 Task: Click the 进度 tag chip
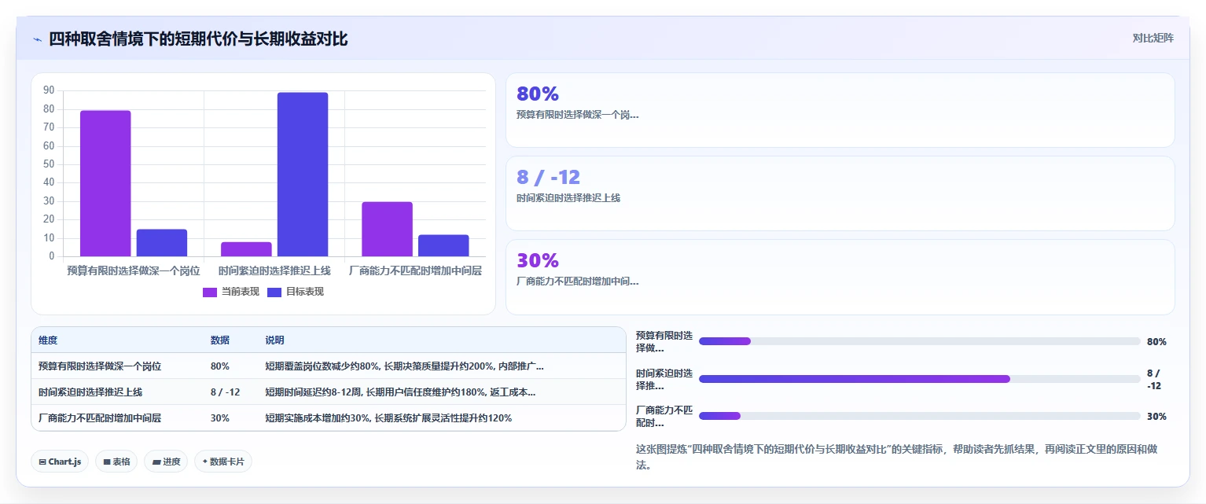[166, 462]
